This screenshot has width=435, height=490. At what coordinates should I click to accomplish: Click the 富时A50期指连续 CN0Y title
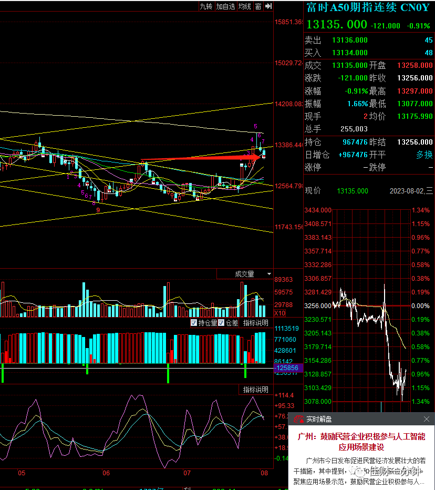[x=368, y=7]
